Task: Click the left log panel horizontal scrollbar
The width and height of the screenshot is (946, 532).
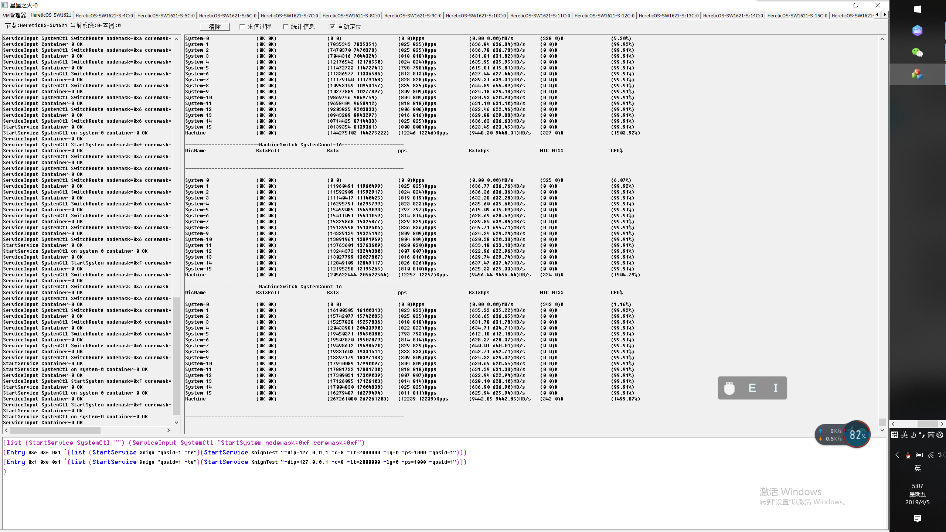Action: (55, 430)
